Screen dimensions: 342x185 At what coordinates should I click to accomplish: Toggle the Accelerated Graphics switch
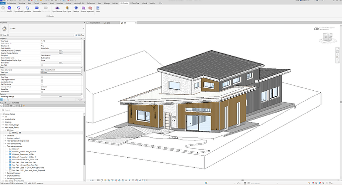(316, 29)
